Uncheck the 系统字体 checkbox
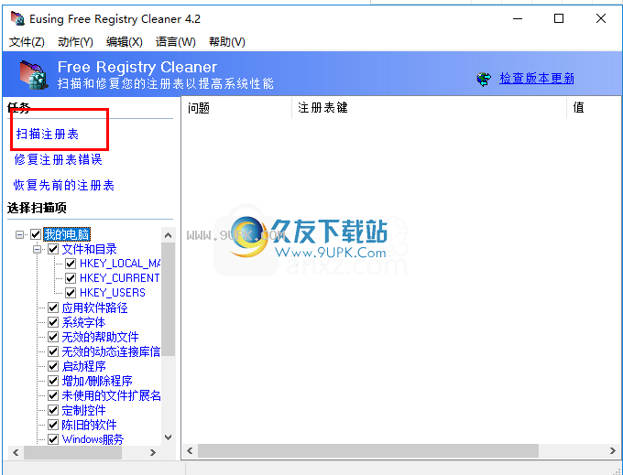Image resolution: width=623 pixels, height=475 pixels. tap(53, 322)
